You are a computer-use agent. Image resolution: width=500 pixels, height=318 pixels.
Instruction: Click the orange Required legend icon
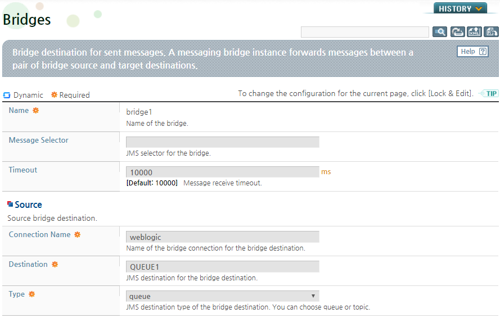[x=54, y=94]
